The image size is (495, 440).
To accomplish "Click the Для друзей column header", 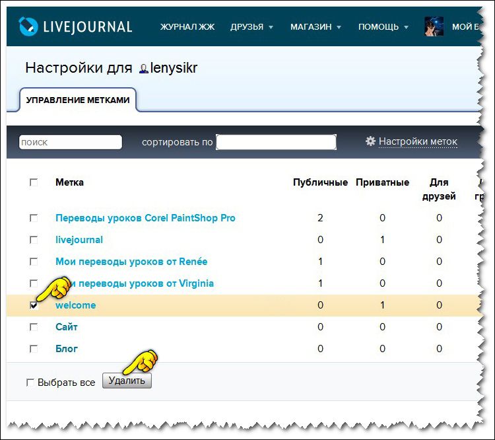I will click(439, 189).
